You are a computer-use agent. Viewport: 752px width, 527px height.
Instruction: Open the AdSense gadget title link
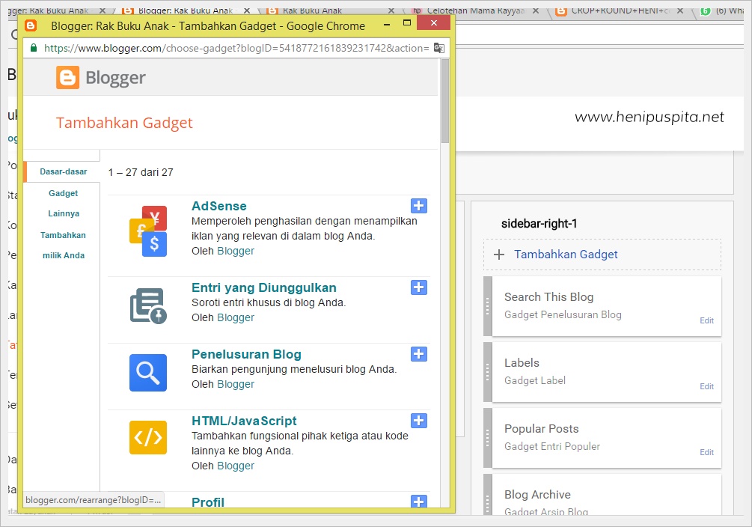click(219, 206)
